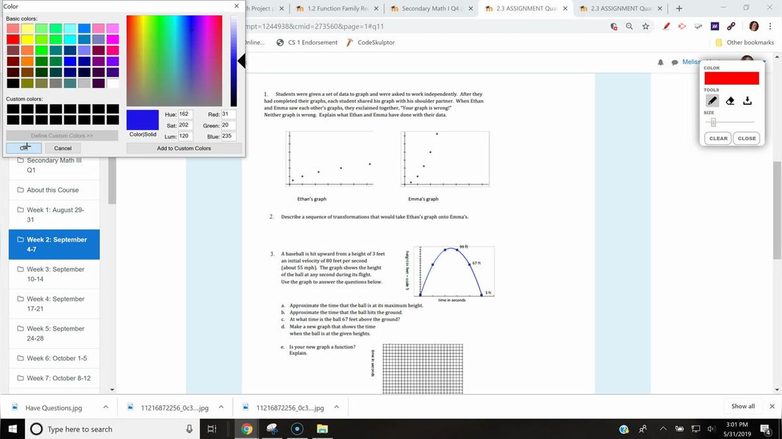Expand options for the middle 11216872256 download
Viewport: 782px width, 439px height.
click(221, 408)
